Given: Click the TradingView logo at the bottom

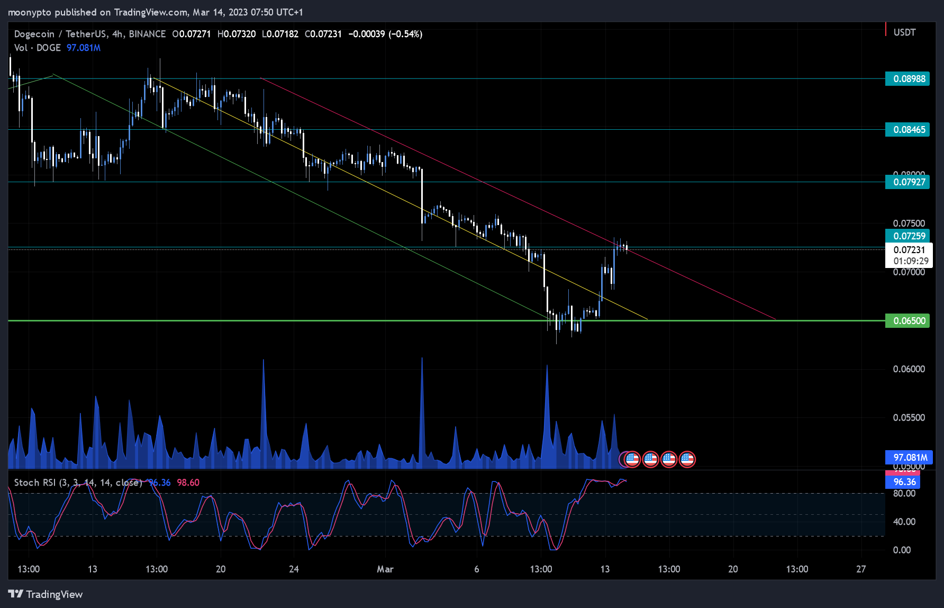Looking at the screenshot, I should [46, 594].
